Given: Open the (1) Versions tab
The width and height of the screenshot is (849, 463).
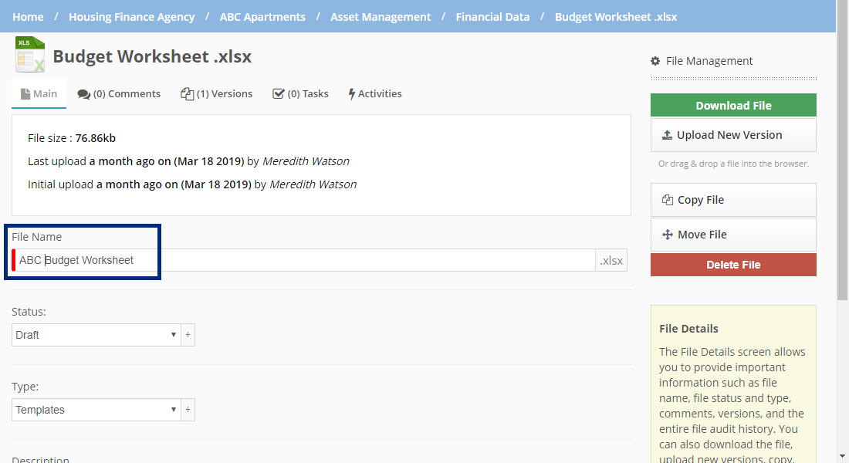Looking at the screenshot, I should pos(217,93).
